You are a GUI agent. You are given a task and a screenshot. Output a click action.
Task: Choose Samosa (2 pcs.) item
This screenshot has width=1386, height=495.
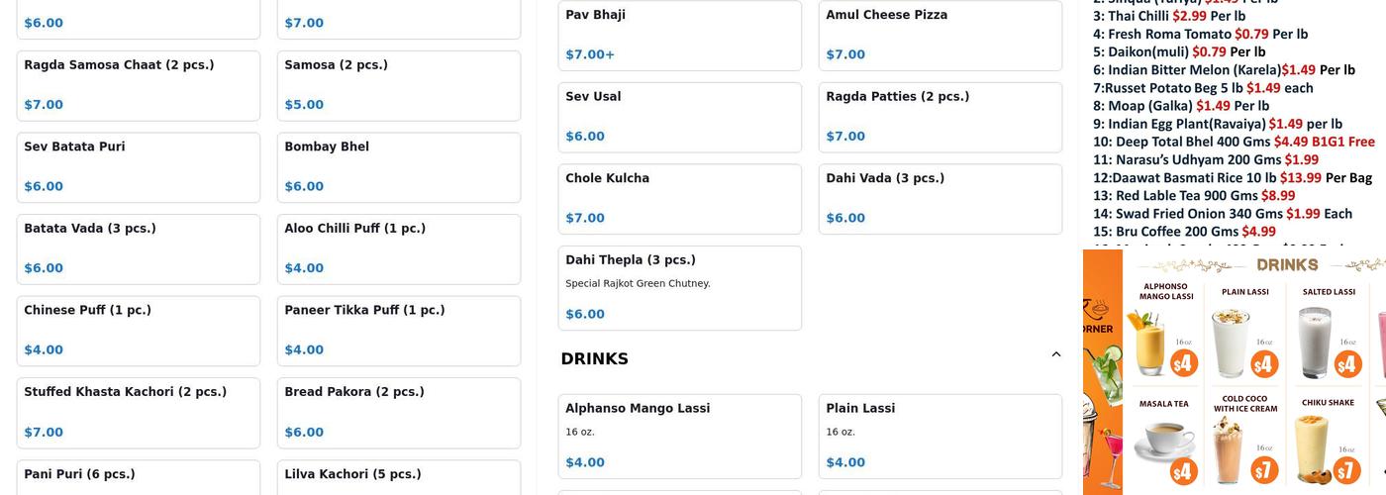pyautogui.click(x=398, y=85)
